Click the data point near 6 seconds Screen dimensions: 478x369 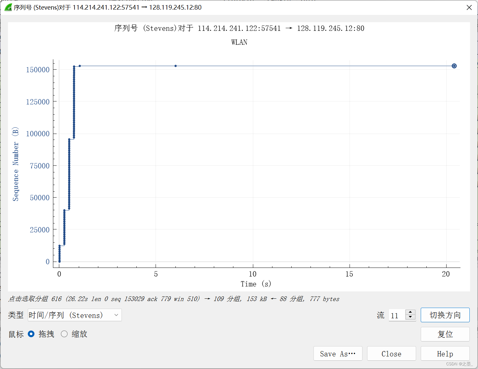tap(175, 66)
